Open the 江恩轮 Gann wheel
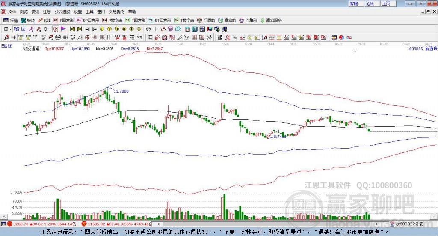438x236 pixels. (x=206, y=21)
